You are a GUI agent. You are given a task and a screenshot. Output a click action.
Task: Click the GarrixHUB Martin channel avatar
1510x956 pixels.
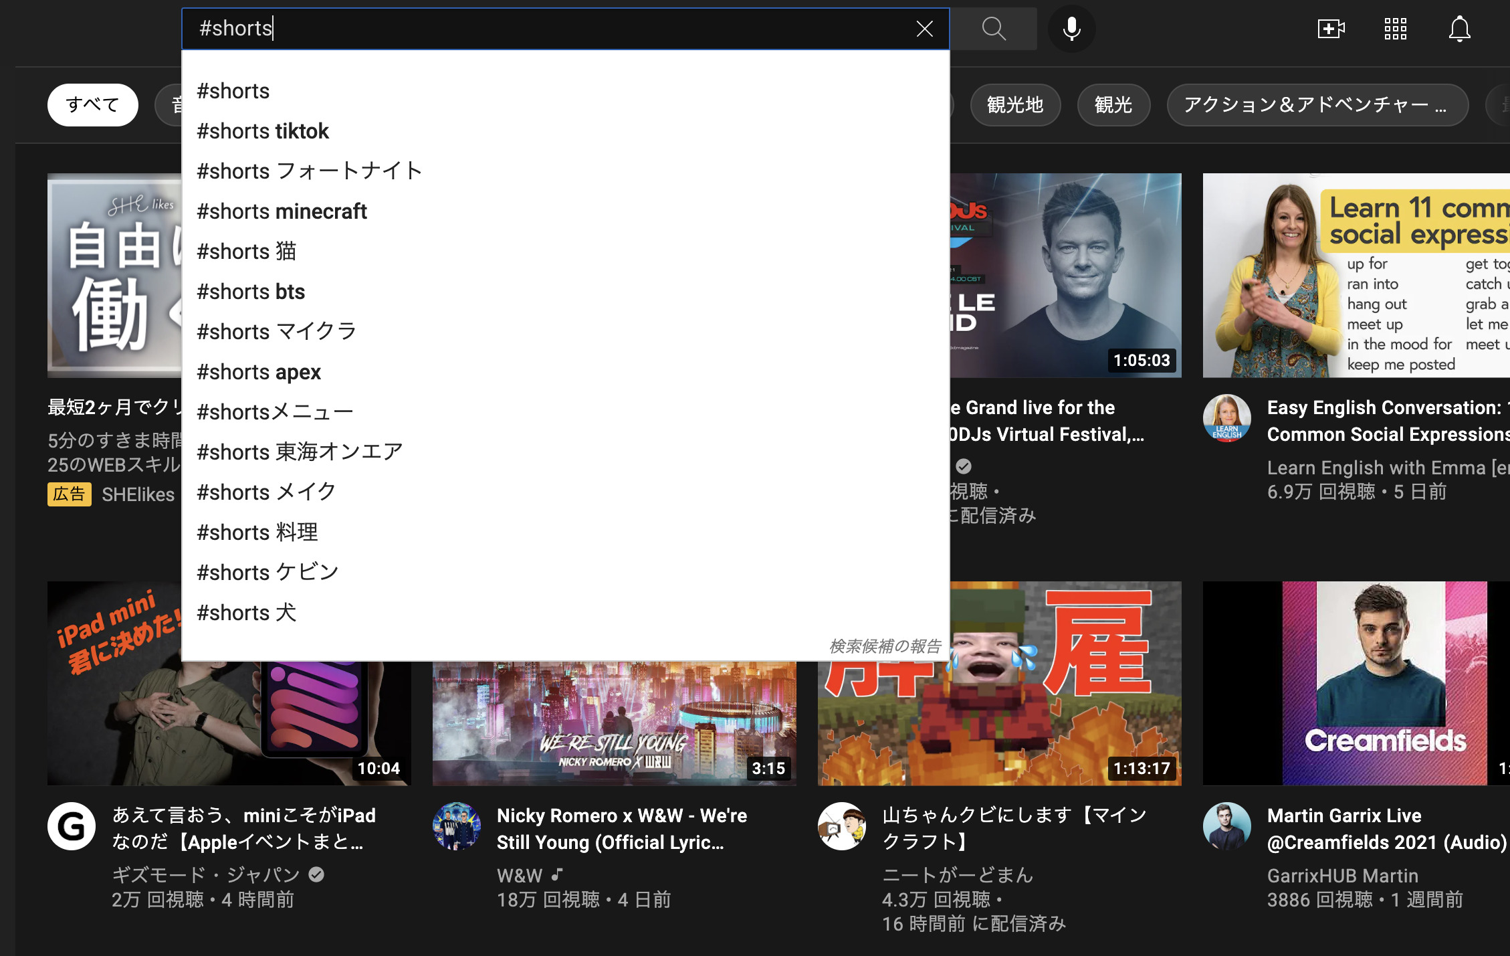(1227, 826)
